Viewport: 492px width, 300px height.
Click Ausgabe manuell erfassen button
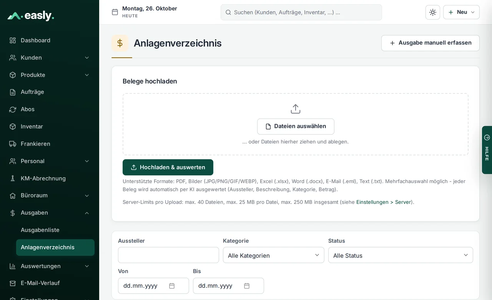(x=430, y=43)
